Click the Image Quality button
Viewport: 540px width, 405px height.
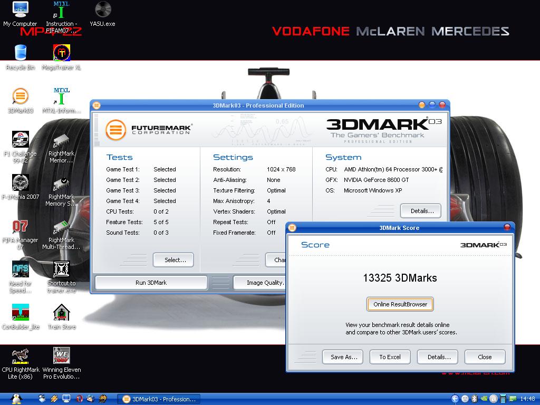[260, 283]
